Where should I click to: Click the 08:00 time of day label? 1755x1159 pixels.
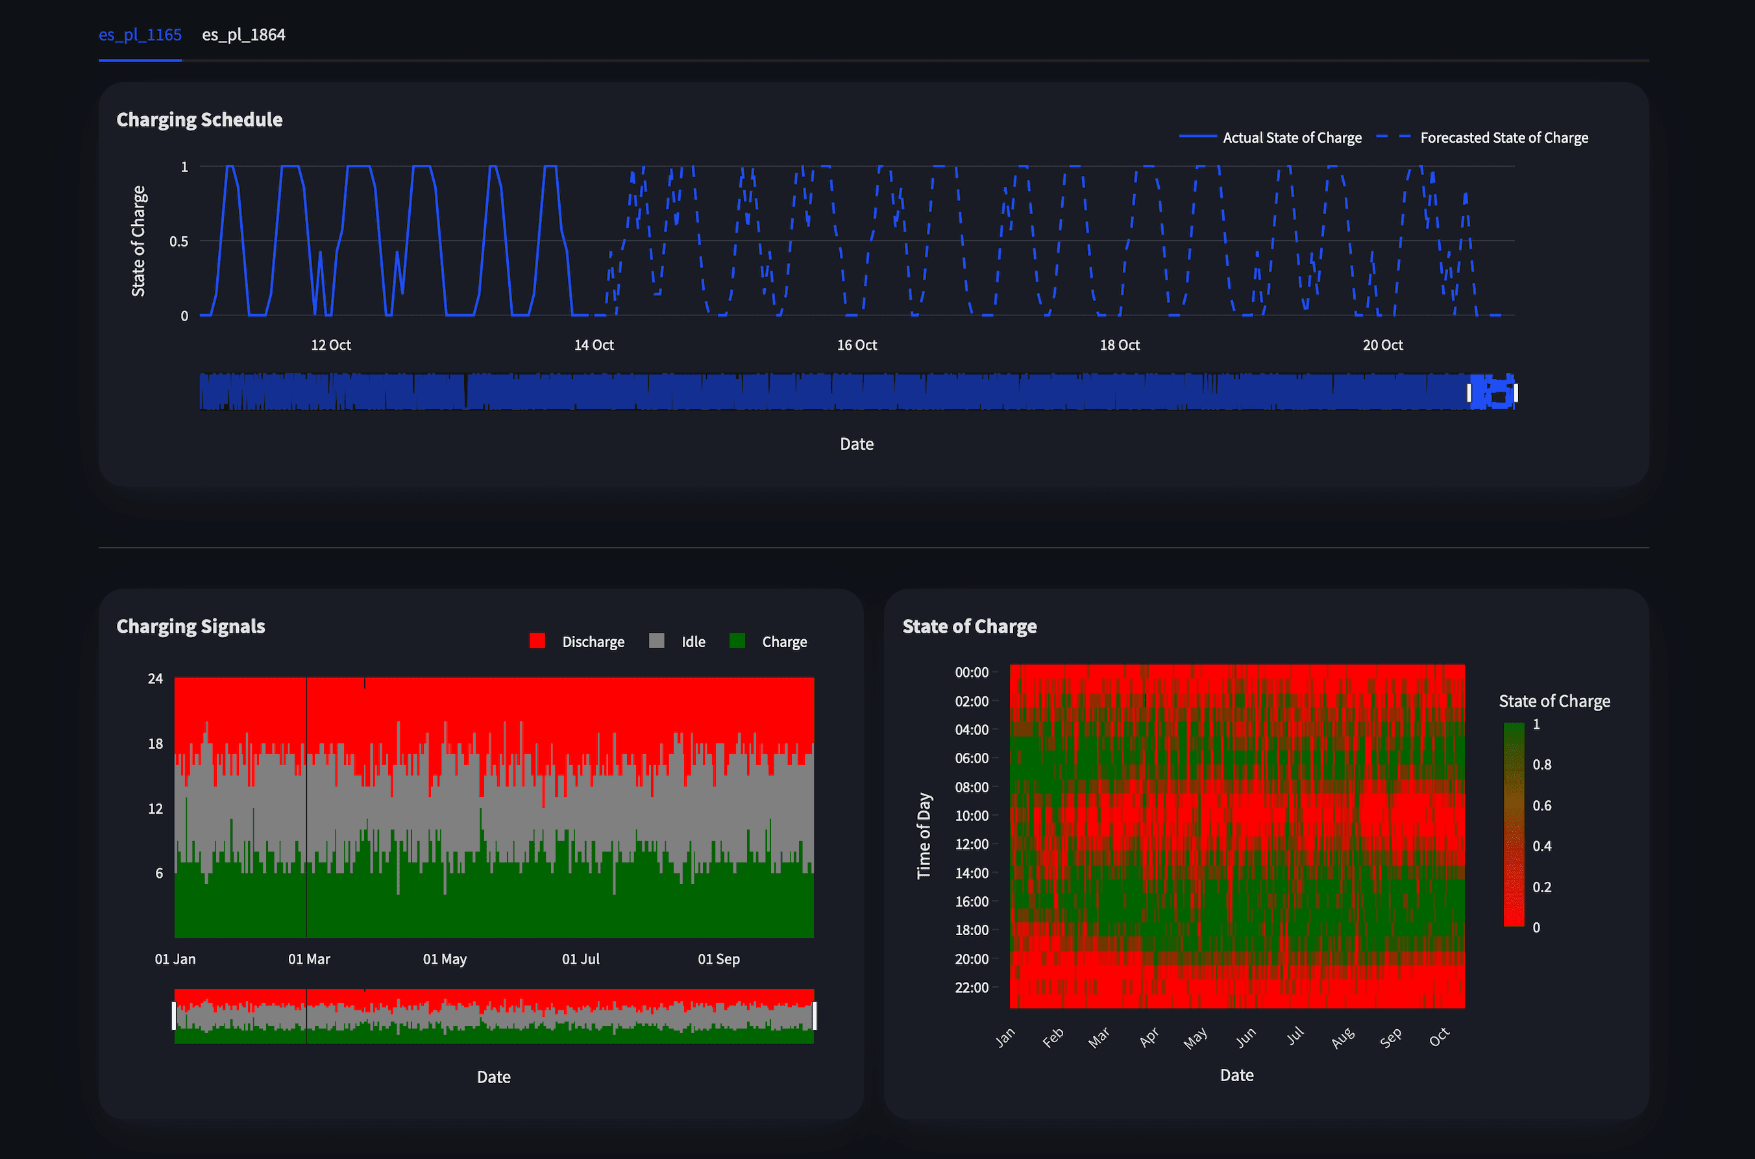pos(972,787)
